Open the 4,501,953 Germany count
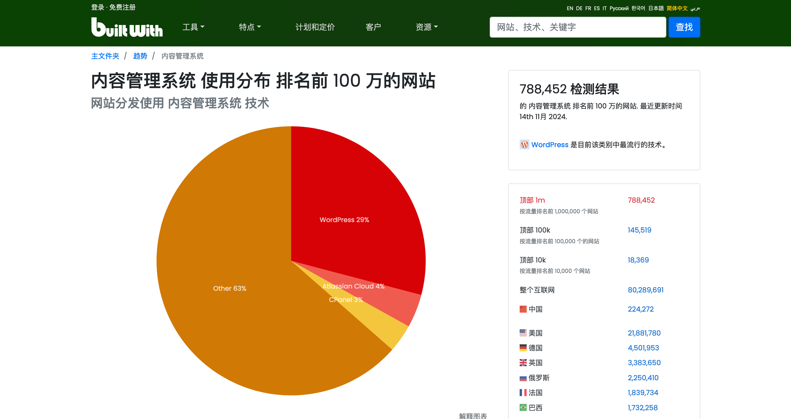The image size is (791, 419). 643,348
